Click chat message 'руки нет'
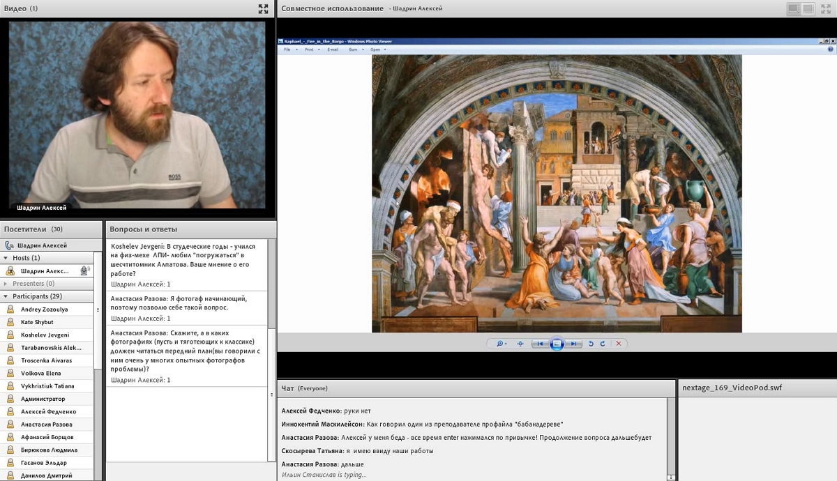This screenshot has width=837, height=481. coord(326,411)
